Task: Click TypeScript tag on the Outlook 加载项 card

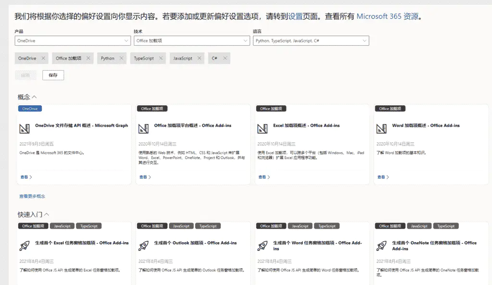Action: (x=208, y=226)
